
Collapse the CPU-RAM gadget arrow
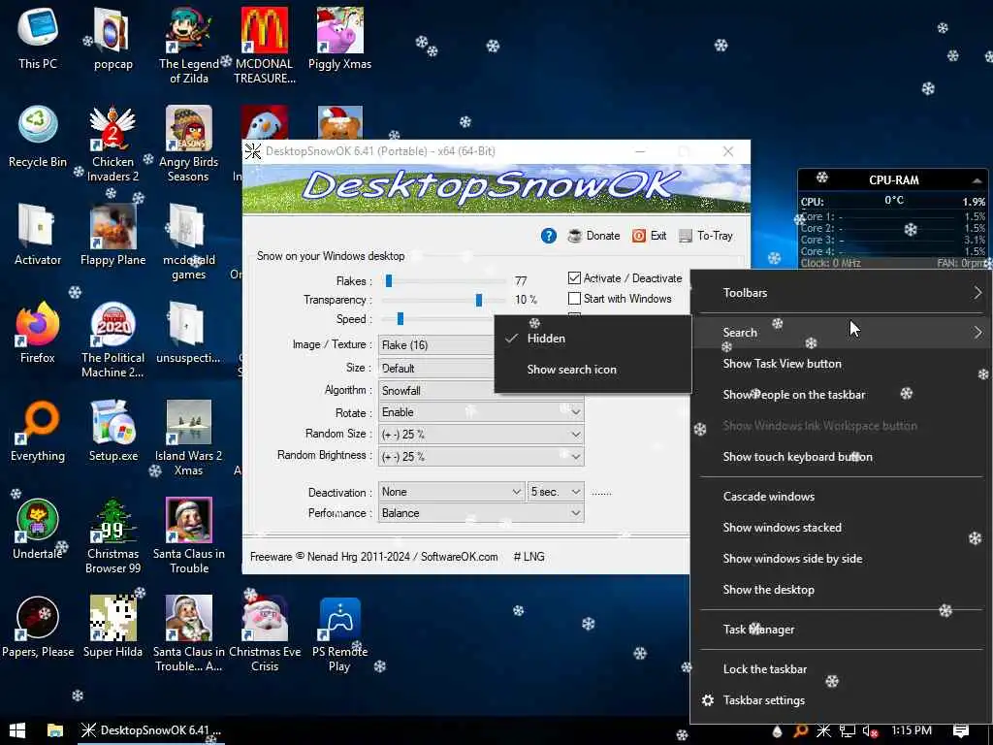976,181
